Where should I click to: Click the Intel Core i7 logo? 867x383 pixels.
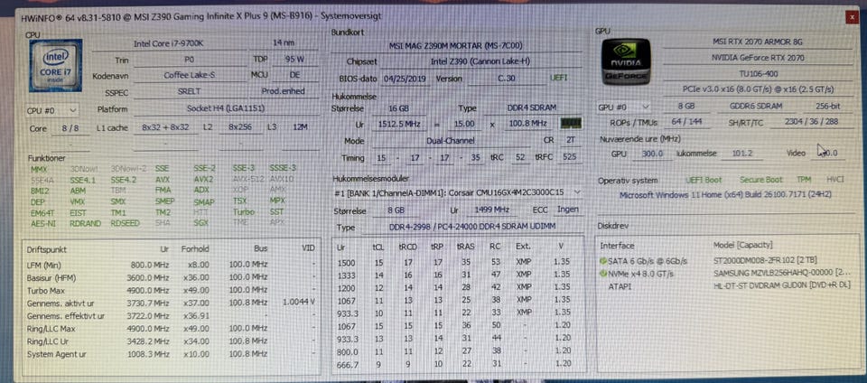pyautogui.click(x=55, y=65)
